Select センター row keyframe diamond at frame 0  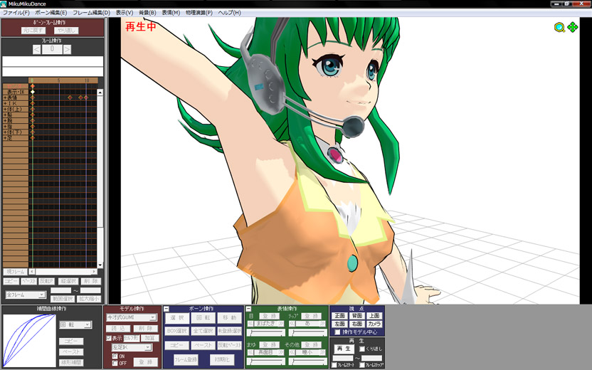pyautogui.click(x=33, y=86)
